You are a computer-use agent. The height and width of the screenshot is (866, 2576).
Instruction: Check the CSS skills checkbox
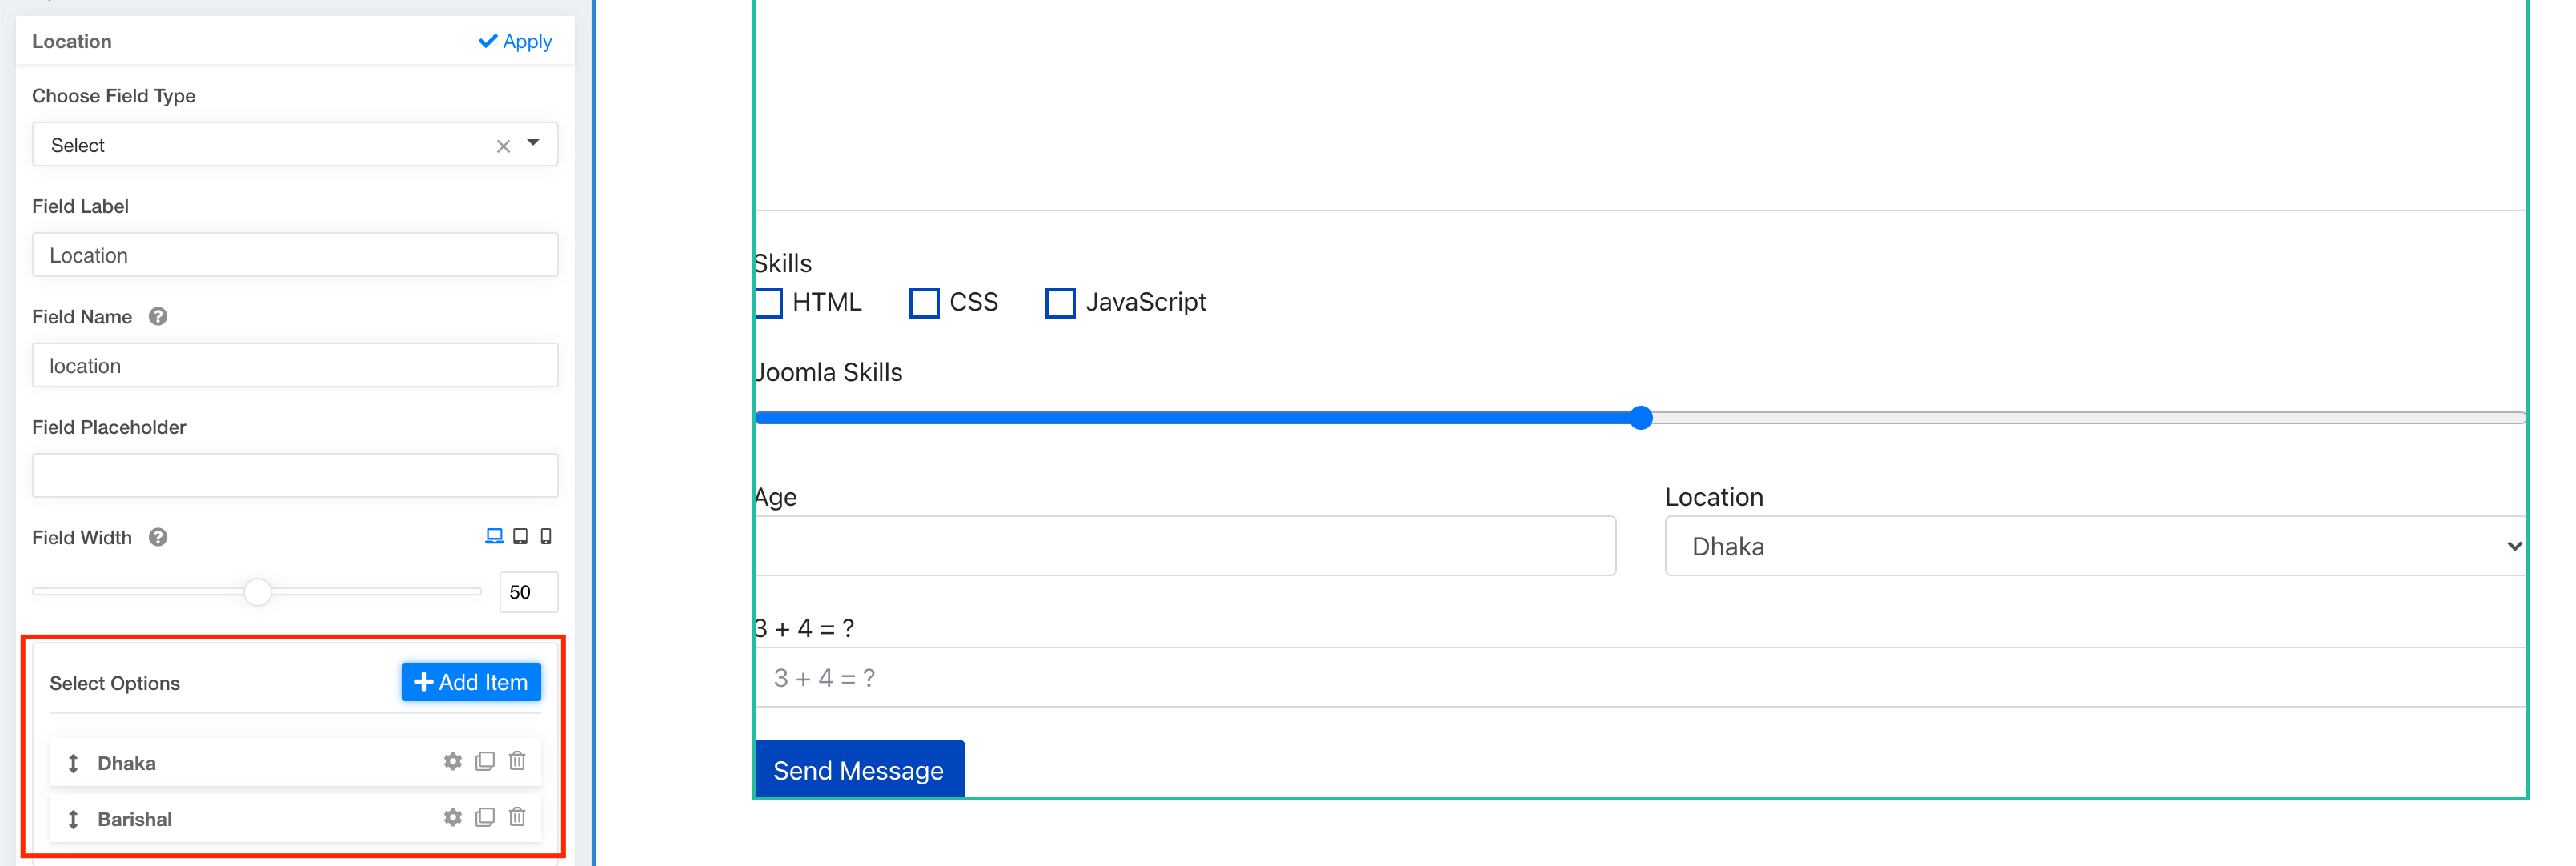pyautogui.click(x=924, y=303)
